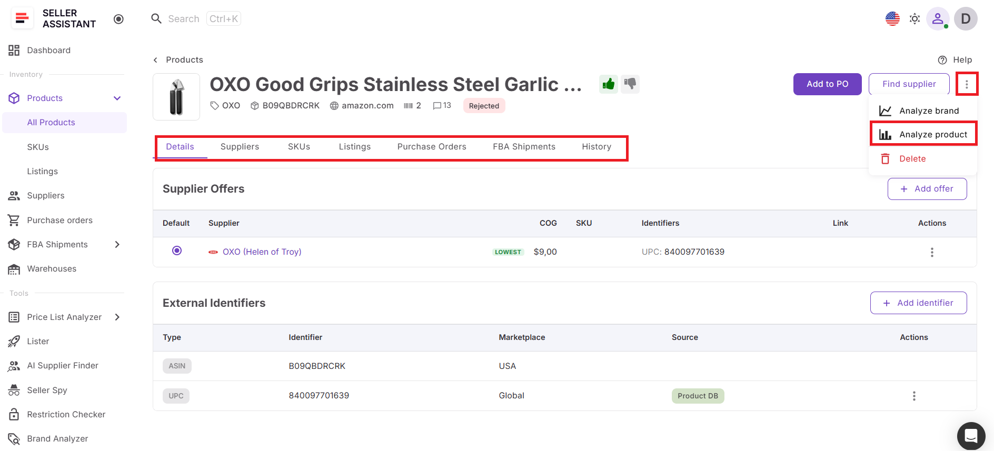
Task: Click the Rejected status badge
Action: (x=484, y=106)
